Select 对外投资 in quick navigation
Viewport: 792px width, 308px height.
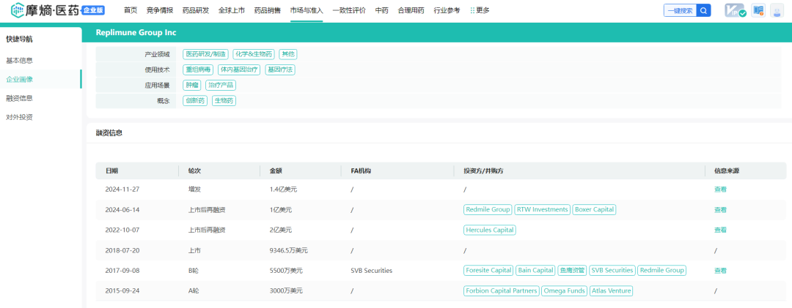[x=20, y=117]
